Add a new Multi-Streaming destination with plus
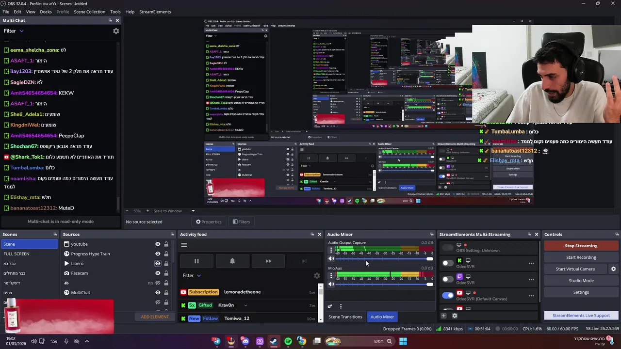The width and height of the screenshot is (621, 349). [443, 316]
